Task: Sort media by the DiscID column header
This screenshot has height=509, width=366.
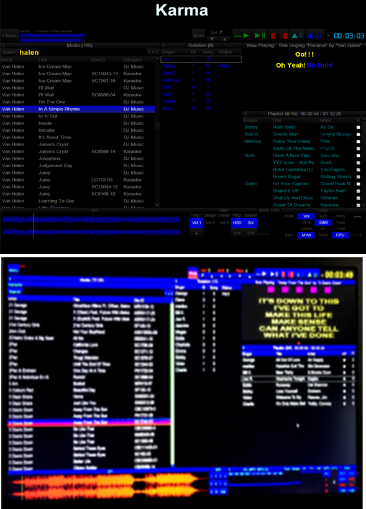Action: [98, 60]
